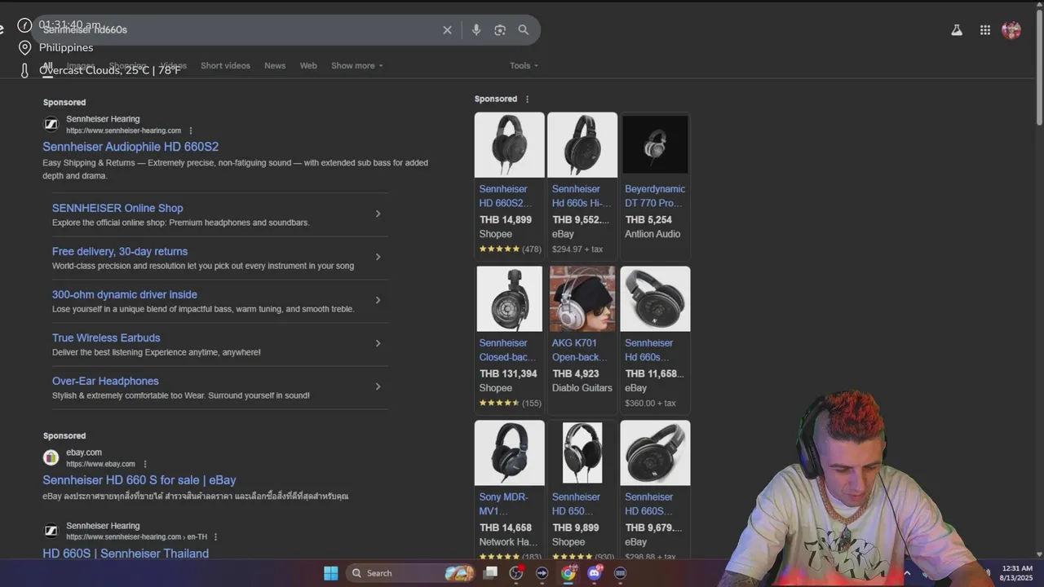Open HD 660S Sennheiser Thailand result

(x=126, y=554)
